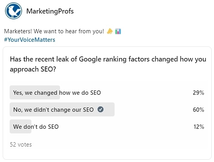The height and width of the screenshot is (162, 214).
Task: Click the gray progress bar for 12% option
Action: 21,126
